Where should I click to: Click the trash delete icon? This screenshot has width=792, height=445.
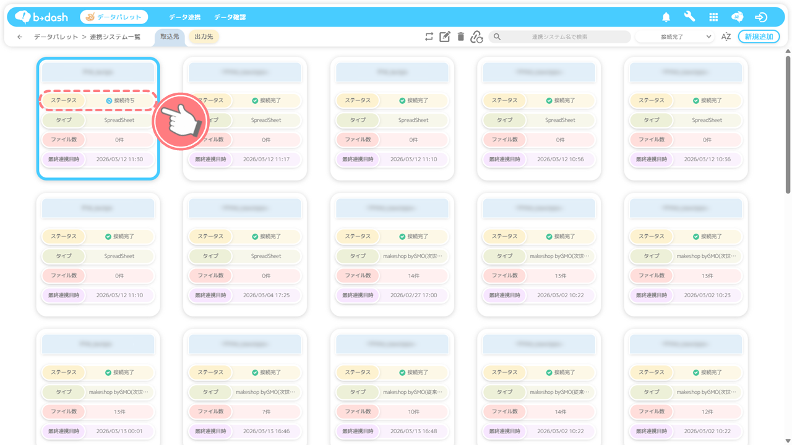[x=460, y=37]
